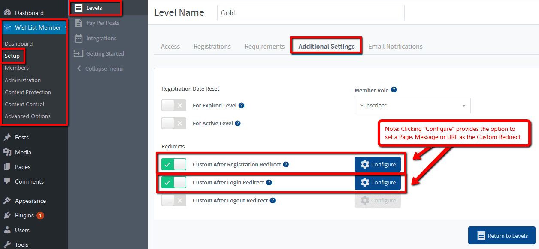Click the Posts pushpin icon
This screenshot has height=249, width=539.
point(7,137)
